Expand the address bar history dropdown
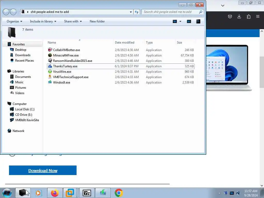This screenshot has height=198, width=264. pos(131,12)
